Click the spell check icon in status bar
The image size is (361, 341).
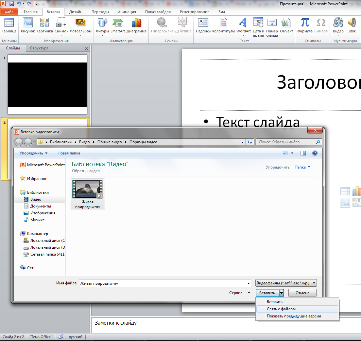click(x=60, y=337)
